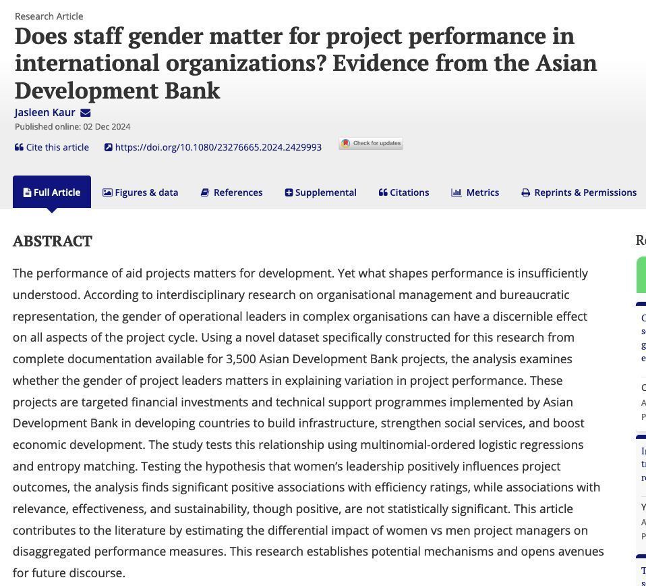Click the abstract text mentioning '3,500 Asian Development Bank projects'
The height and width of the screenshot is (586, 646).
point(336,359)
